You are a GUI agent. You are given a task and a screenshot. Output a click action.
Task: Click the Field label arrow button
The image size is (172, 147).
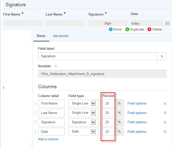point(162,56)
